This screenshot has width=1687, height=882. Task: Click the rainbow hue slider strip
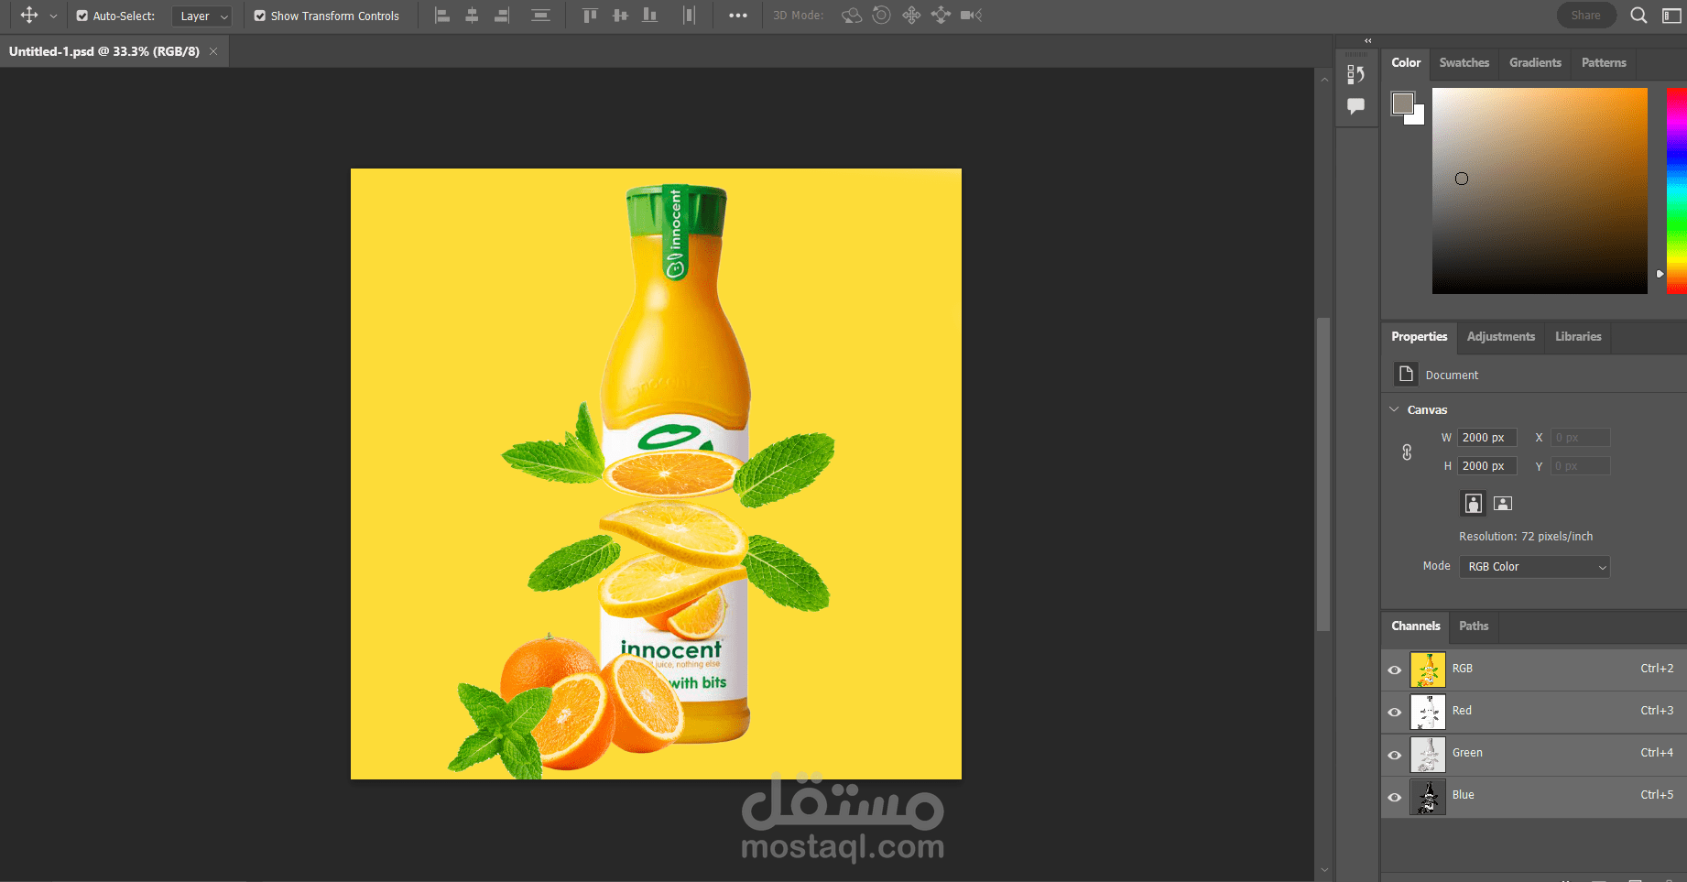[x=1676, y=191]
